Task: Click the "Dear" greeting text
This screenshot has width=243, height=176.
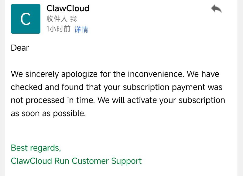Action: (20, 48)
